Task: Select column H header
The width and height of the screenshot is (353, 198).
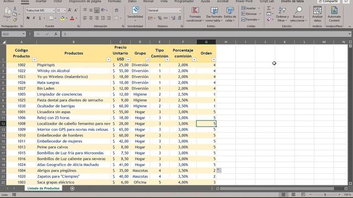Action: pos(226,42)
